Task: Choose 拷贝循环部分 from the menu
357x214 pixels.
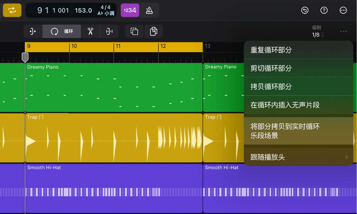Action: point(298,87)
